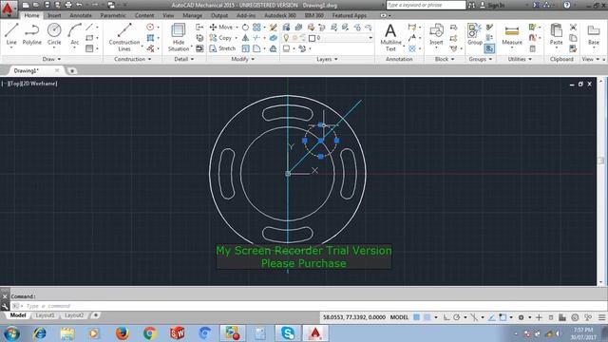Expand the Modify panel dropdown
The width and height of the screenshot is (608, 342).
[243, 59]
